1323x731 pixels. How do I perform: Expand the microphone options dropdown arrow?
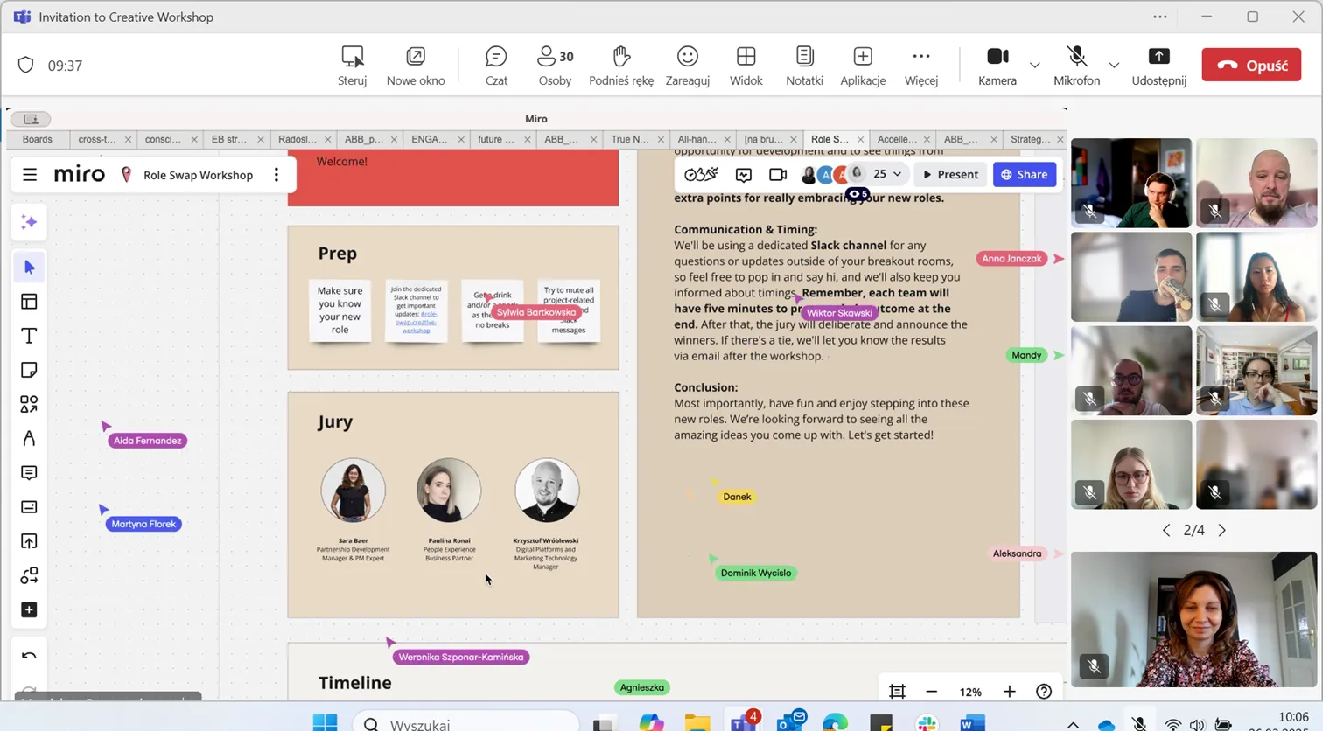1114,66
